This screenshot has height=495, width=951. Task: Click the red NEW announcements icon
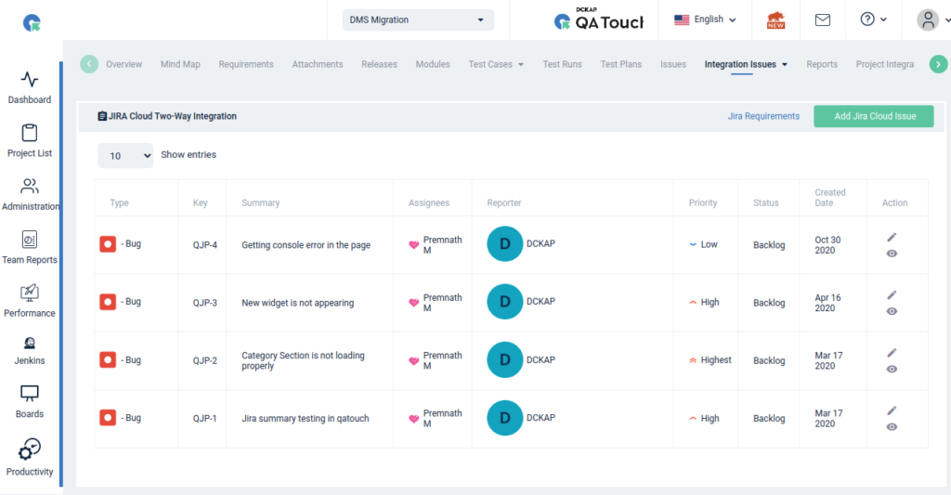pos(775,20)
